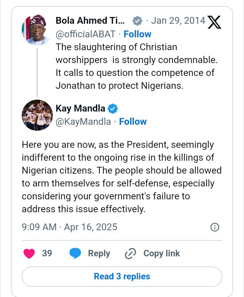This screenshot has width=244, height=297.
Task: Open the 9:09 AM Apr 16, 2025 timestamp
Action: (x=69, y=227)
